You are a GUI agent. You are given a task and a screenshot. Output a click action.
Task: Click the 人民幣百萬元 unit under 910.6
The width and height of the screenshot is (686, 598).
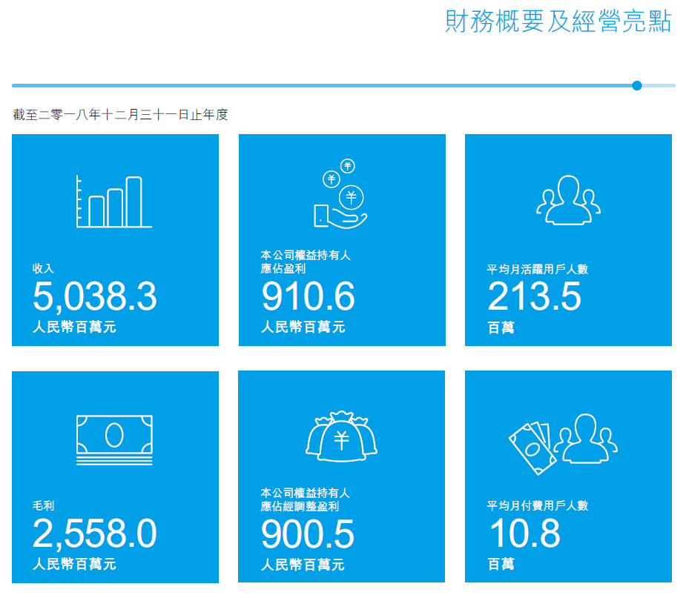(x=303, y=327)
